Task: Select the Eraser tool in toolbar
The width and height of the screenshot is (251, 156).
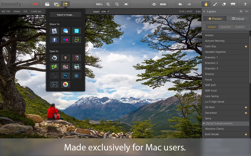Action: click(x=224, y=4)
